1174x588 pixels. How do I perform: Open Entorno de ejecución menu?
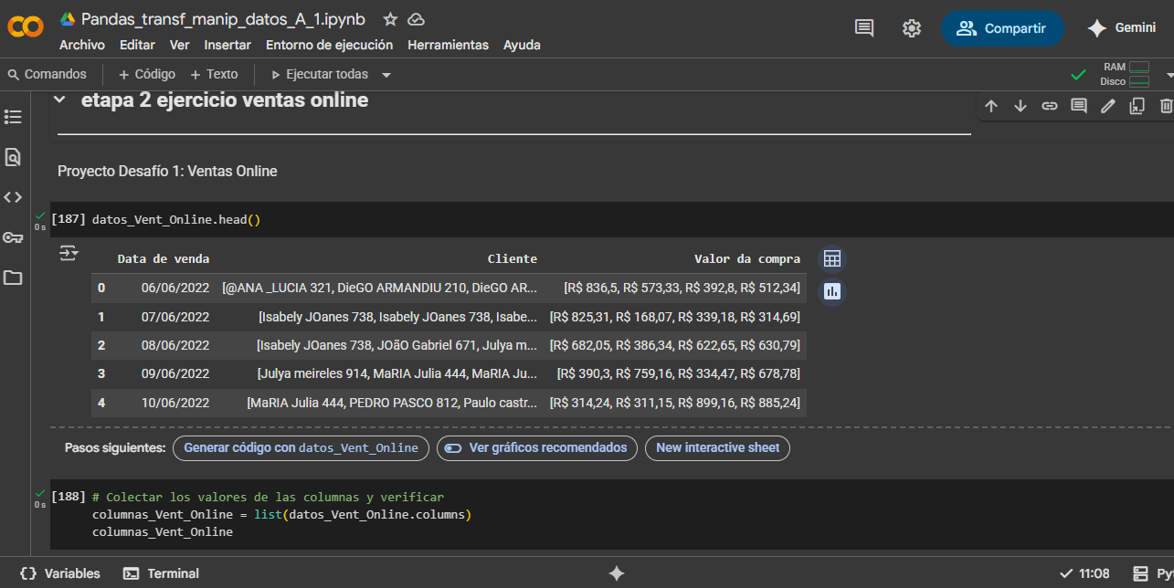329,45
